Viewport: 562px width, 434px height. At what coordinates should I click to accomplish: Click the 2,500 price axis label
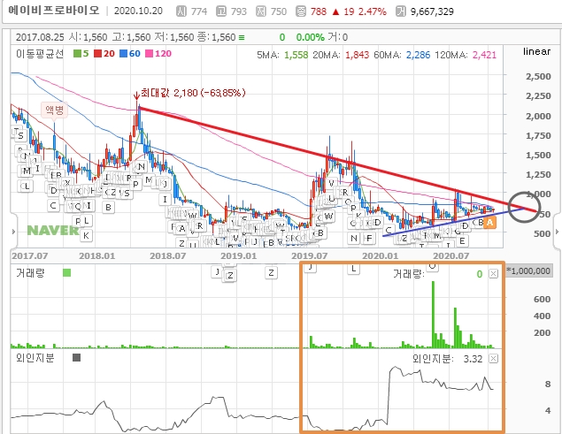[x=538, y=77]
